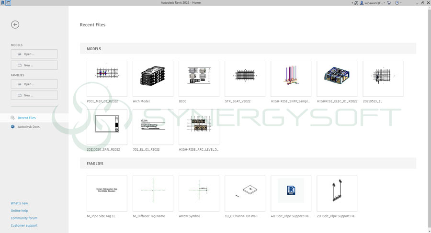Restore down the Revit window

[x=422, y=3]
